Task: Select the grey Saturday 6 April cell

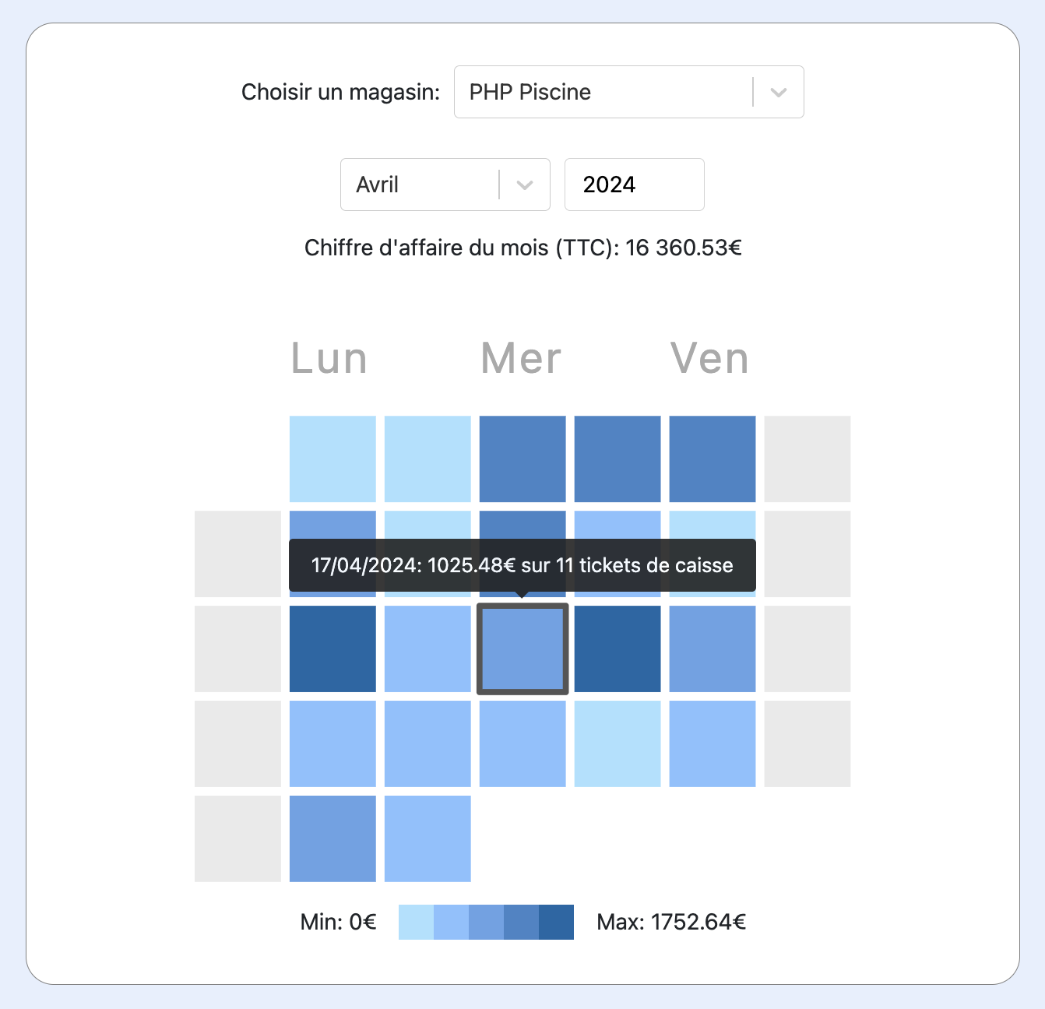Action: point(807,459)
